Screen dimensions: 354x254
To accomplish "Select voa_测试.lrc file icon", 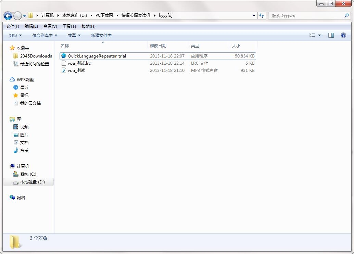I will pos(64,63).
